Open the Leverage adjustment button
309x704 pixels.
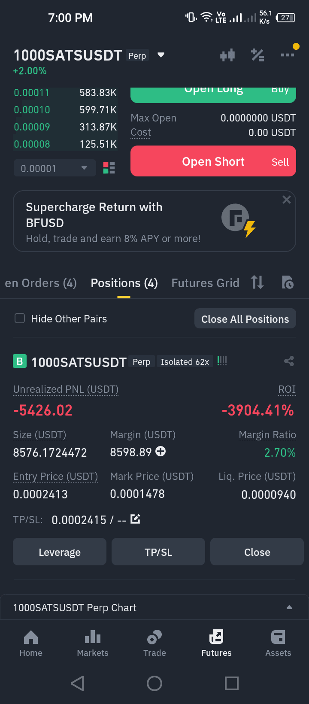coord(60,552)
